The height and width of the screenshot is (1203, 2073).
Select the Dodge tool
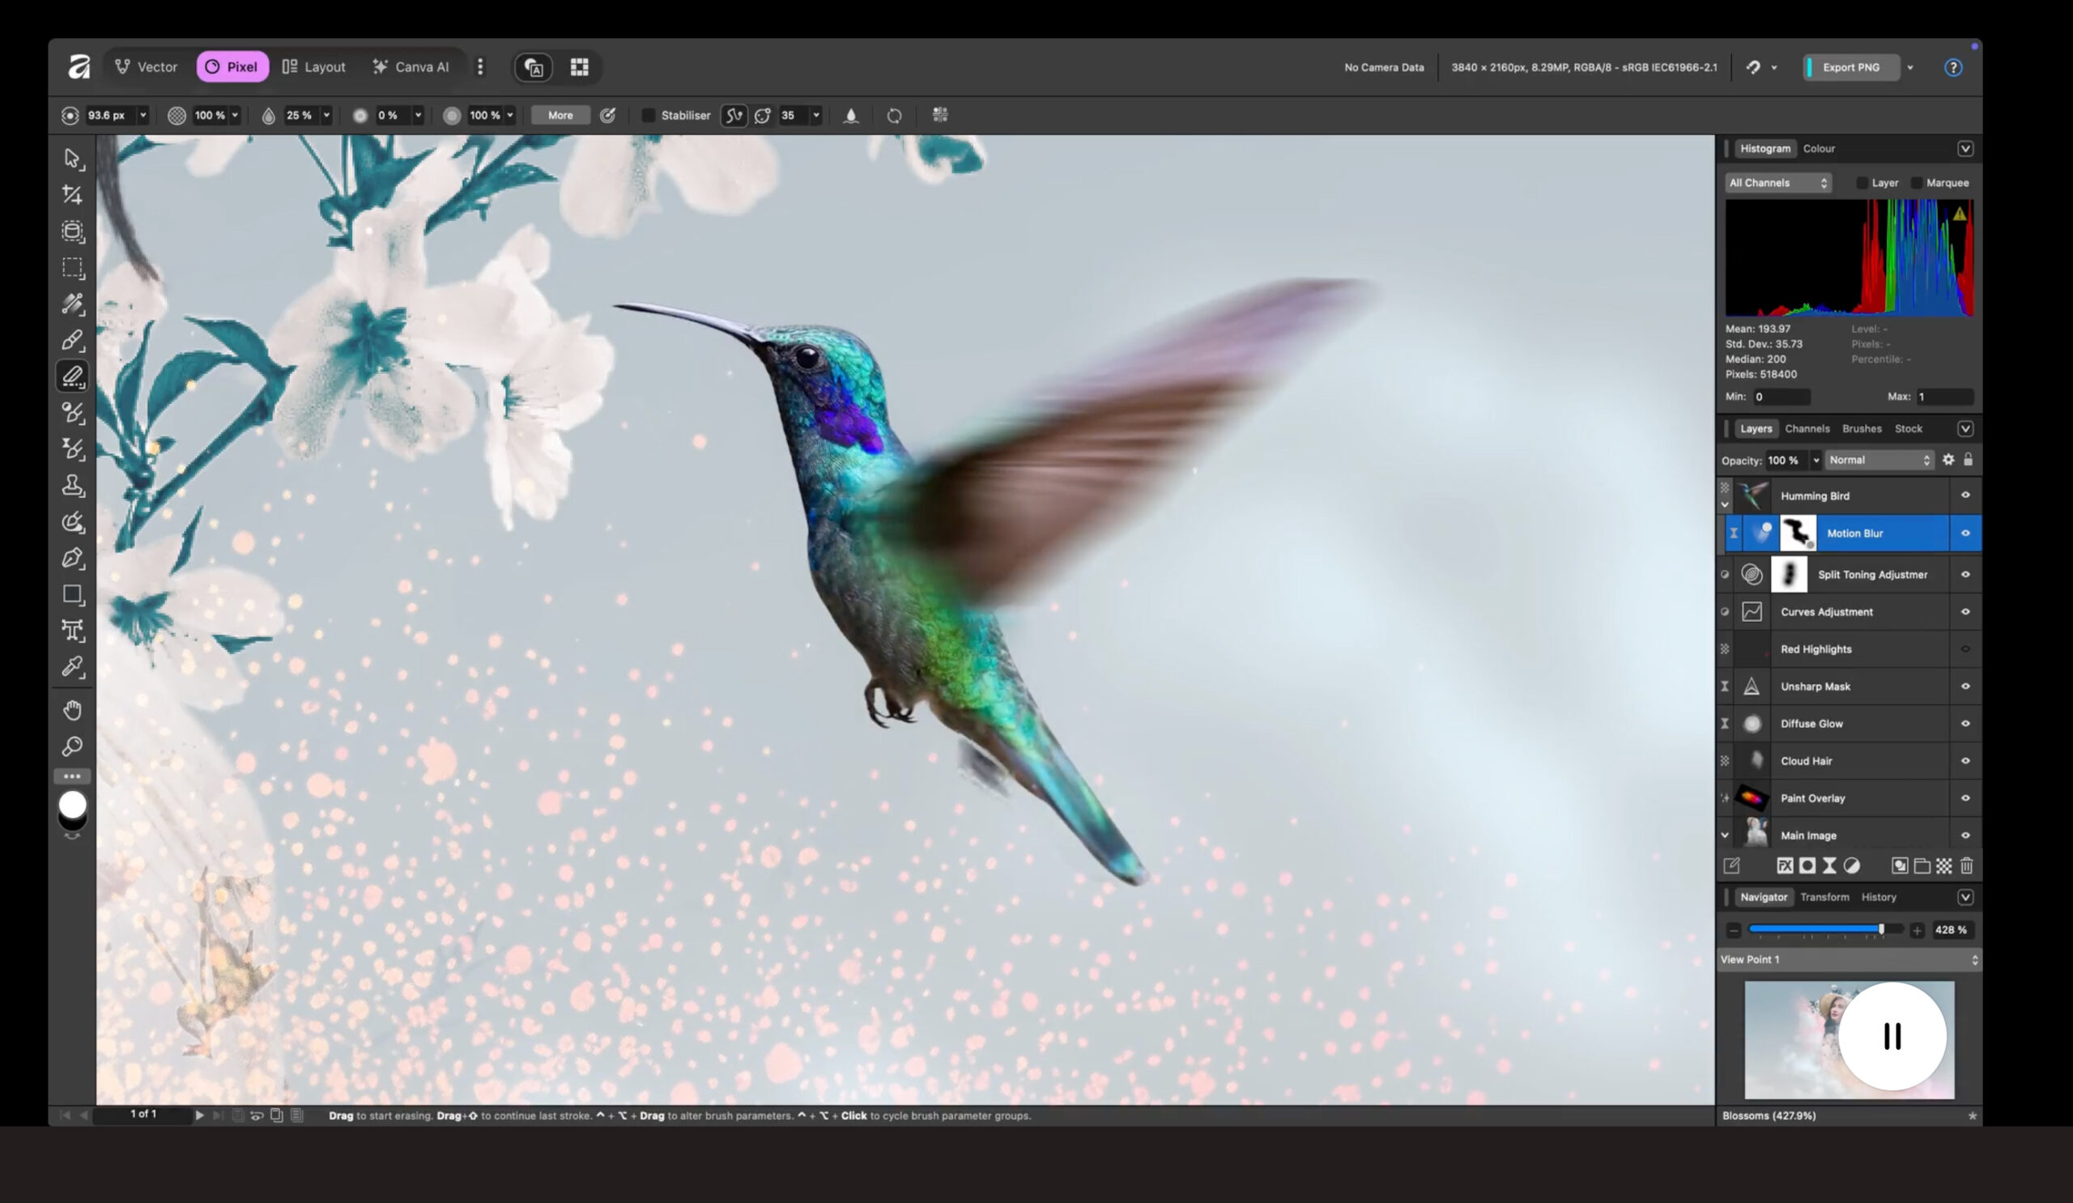(72, 522)
